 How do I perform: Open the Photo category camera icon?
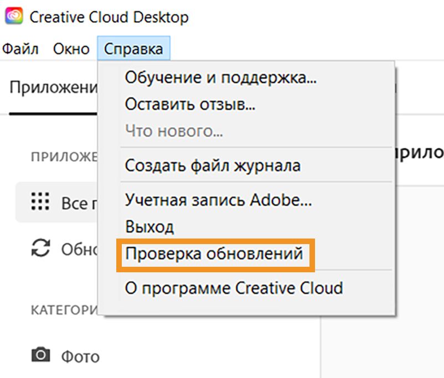click(x=40, y=355)
